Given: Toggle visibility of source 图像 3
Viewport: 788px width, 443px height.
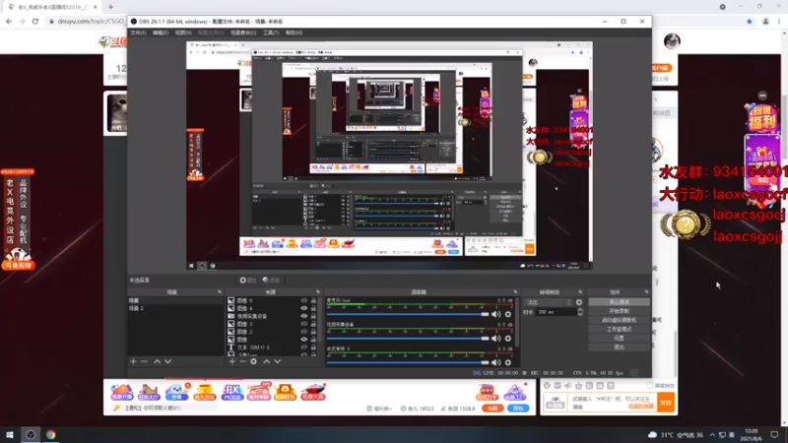Looking at the screenshot, I should [303, 324].
